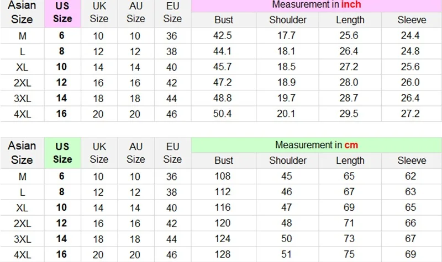The width and height of the screenshot is (442, 262).
Task: Select the 'Measurement in inch' header
Action: point(316,6)
